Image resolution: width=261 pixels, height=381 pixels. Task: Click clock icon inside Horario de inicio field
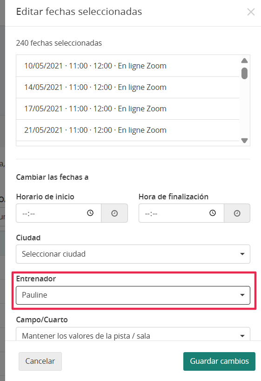pos(90,213)
